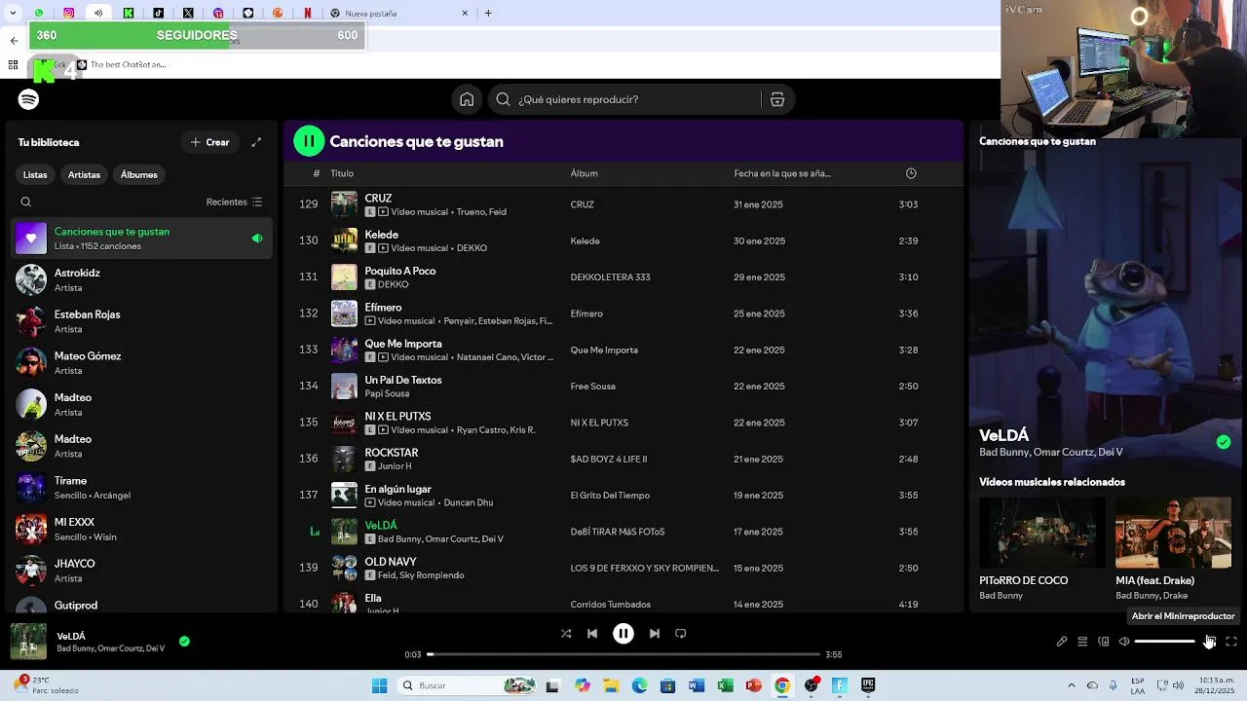Filter library by Artistas
Screen dimensions: 1247x701
(84, 175)
